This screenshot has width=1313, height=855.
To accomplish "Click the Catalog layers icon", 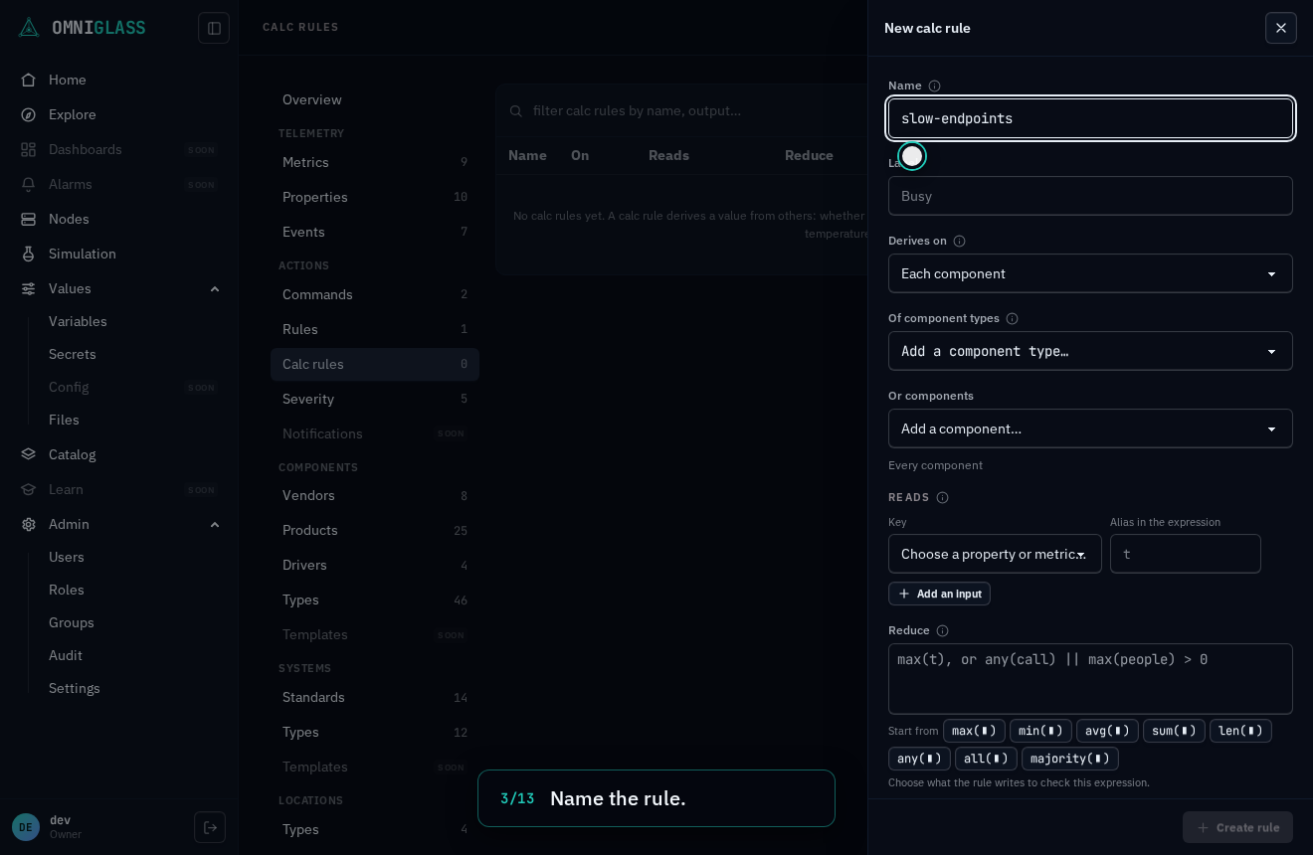I will 29,454.
